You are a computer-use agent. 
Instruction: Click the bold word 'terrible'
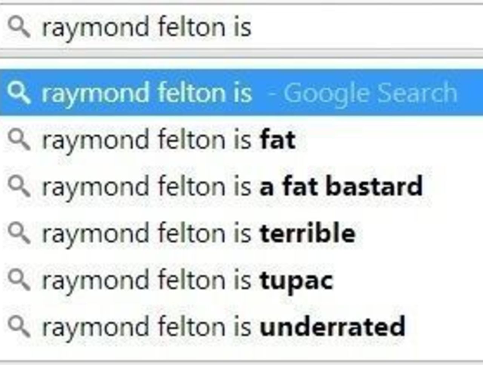click(308, 233)
